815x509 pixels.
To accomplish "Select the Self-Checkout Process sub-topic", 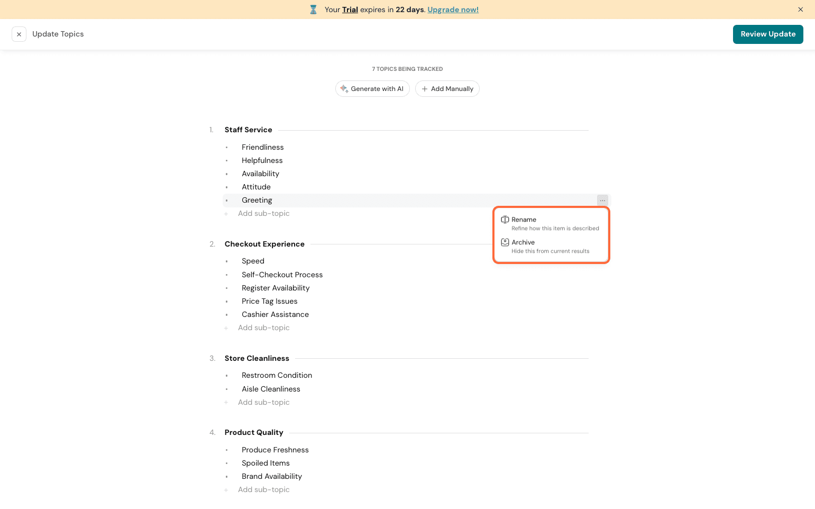I will pos(282,275).
